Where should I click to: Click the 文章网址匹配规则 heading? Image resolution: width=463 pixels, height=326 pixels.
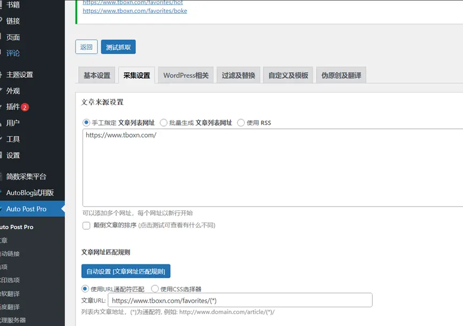point(105,252)
